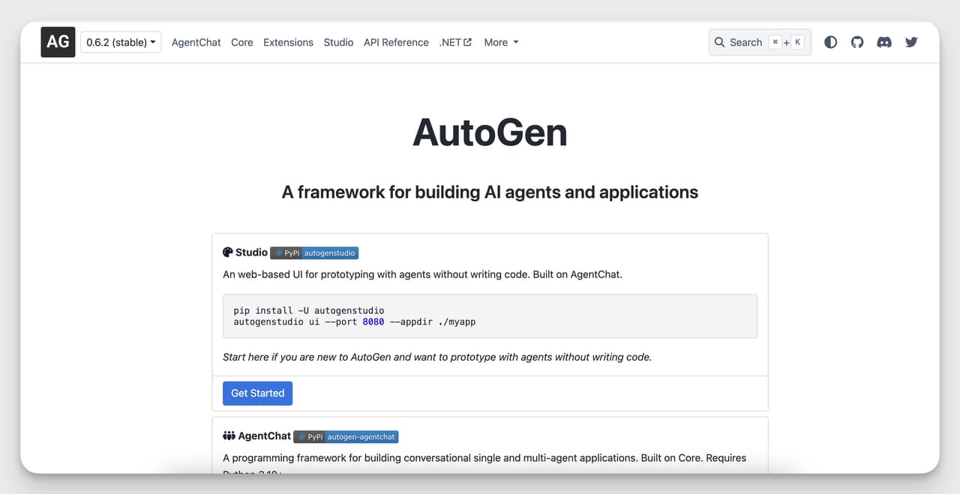
Task: Click the AutoGen main title
Action: coord(490,132)
